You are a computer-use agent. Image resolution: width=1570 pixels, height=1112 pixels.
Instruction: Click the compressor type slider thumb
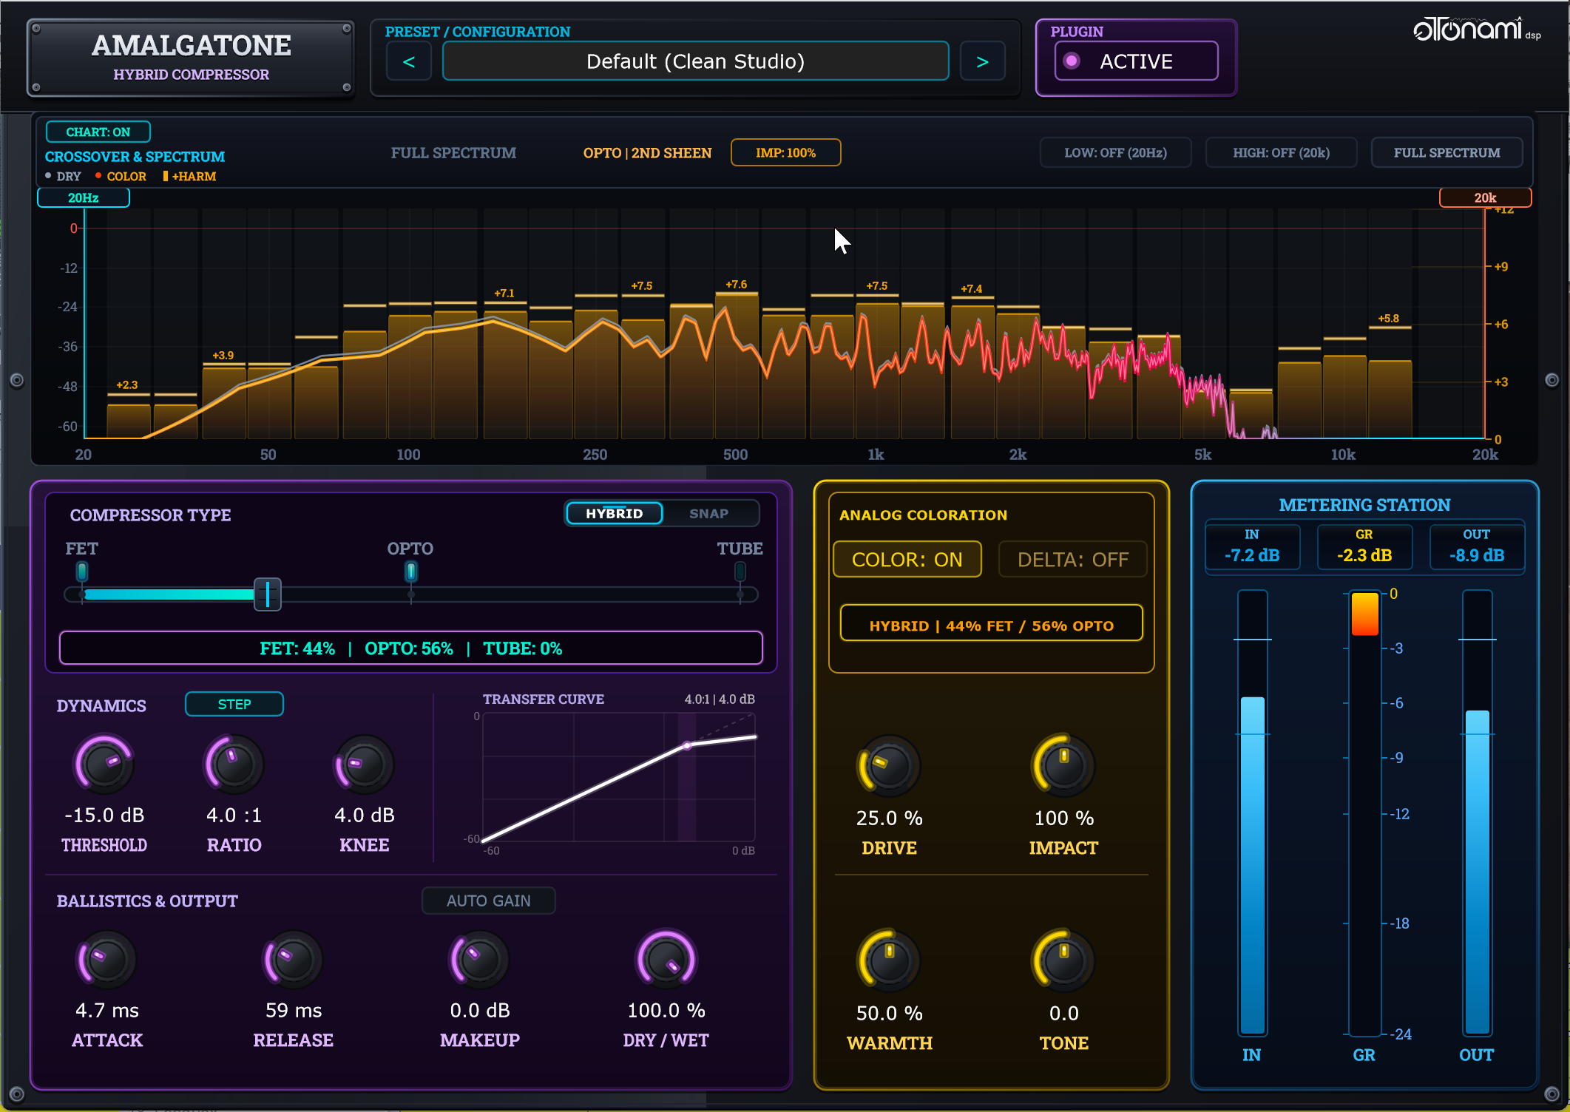[268, 594]
